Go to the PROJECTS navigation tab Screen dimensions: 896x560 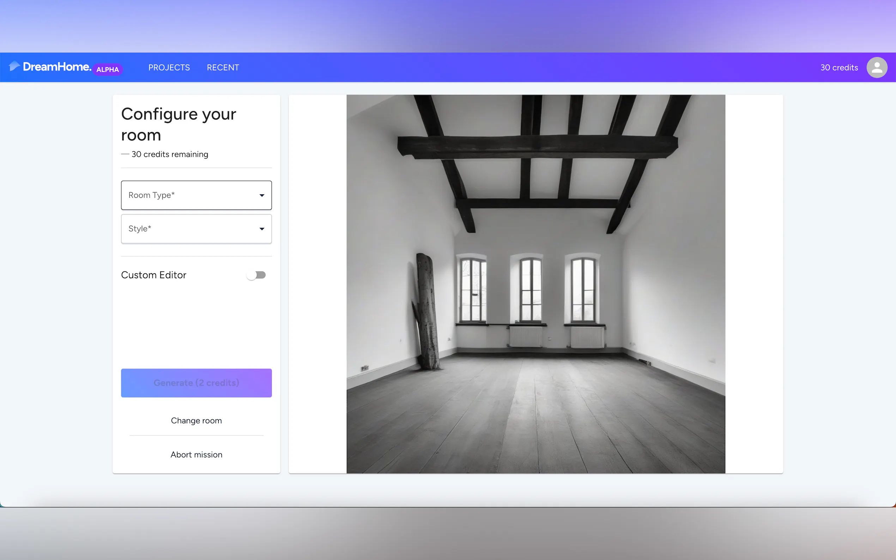(169, 67)
